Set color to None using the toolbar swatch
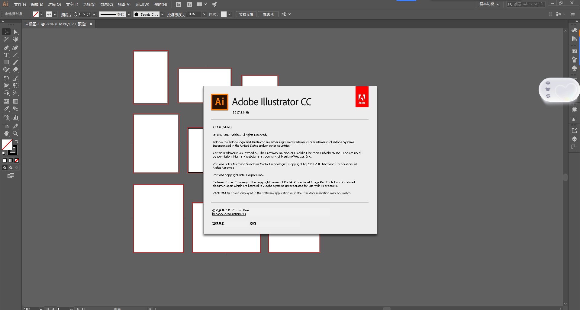The image size is (580, 310). [17, 160]
